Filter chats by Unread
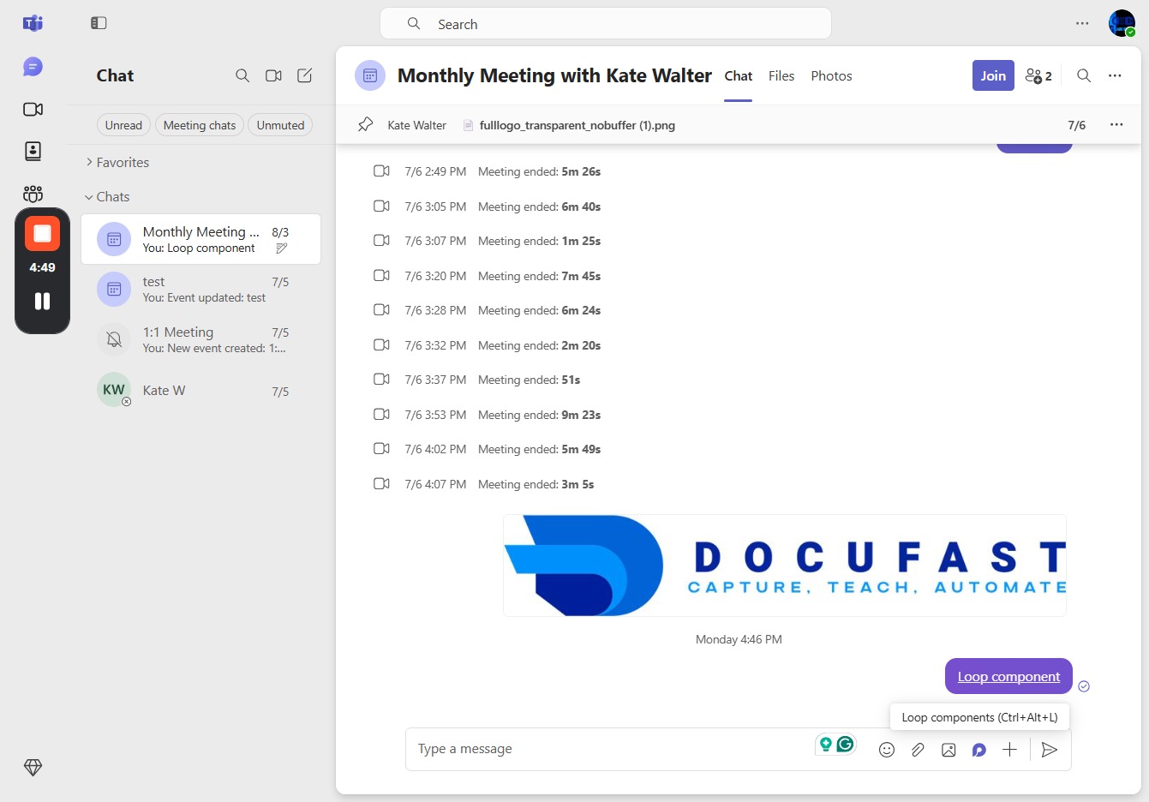The height and width of the screenshot is (802, 1149). 123,125
